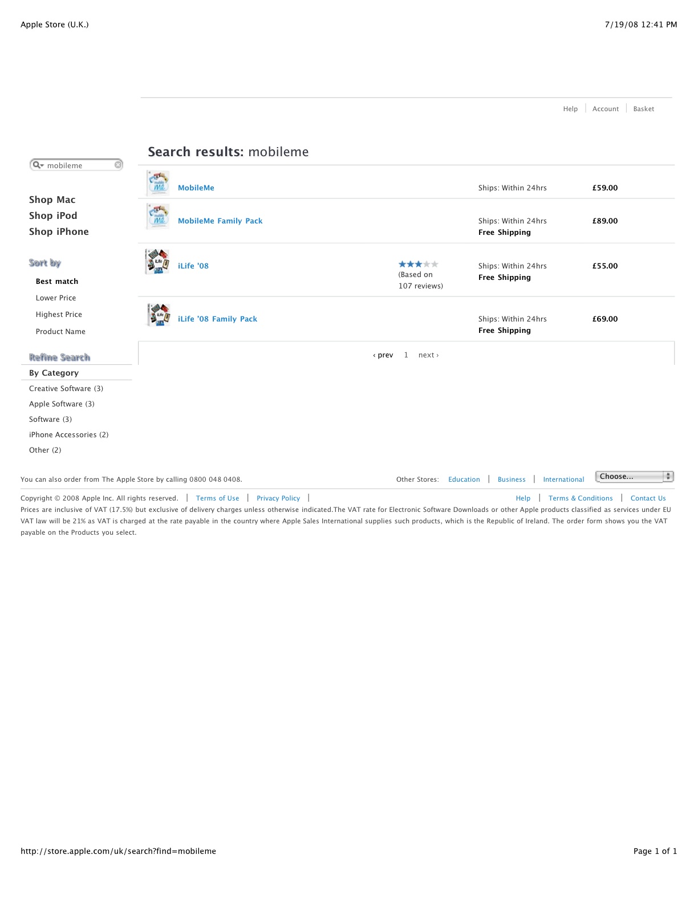
Task: Filter by Software (3) category
Action: click(x=50, y=420)
